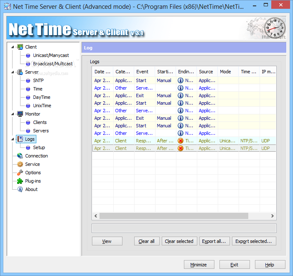Click the first 'Other' category cell
293x276 pixels.
tap(124, 88)
